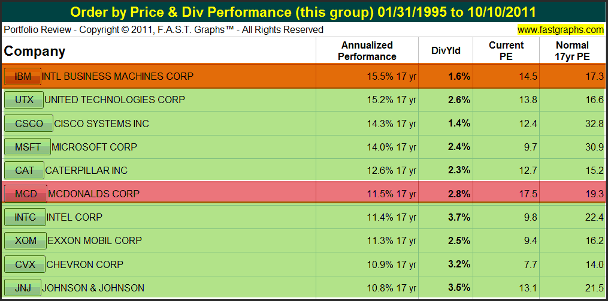Click XOM's 11.3% 17 yr performance
608x301 pixels.
(x=392, y=241)
